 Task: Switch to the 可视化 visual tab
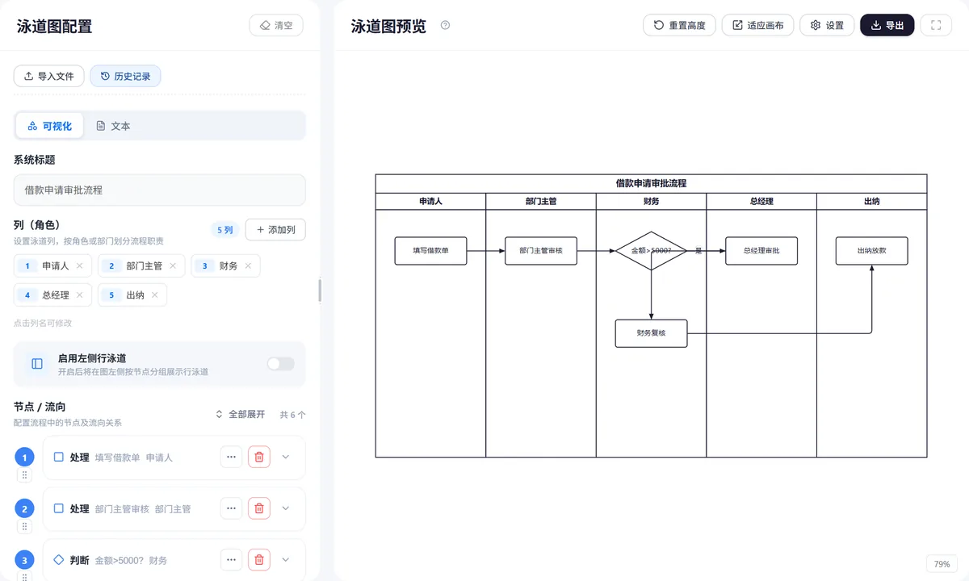pos(49,126)
